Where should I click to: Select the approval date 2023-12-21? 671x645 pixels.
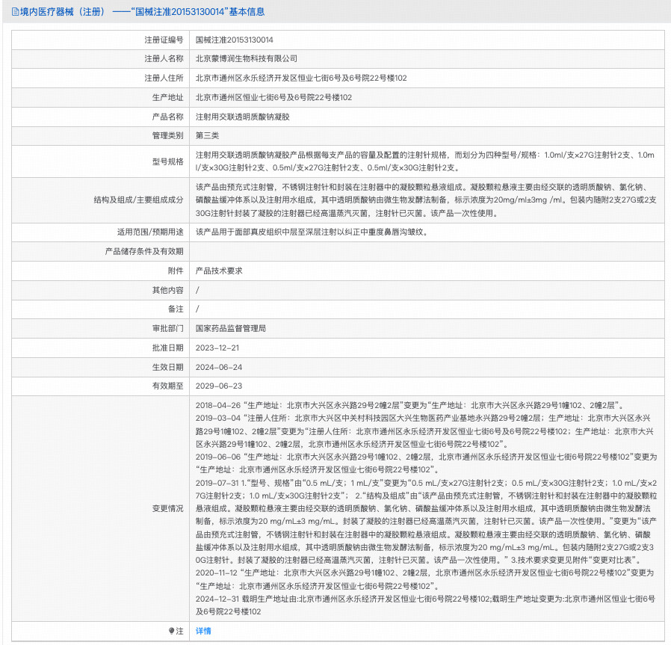217,348
